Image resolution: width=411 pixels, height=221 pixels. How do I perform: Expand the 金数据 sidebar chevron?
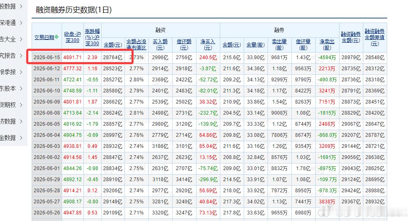tap(21, 138)
